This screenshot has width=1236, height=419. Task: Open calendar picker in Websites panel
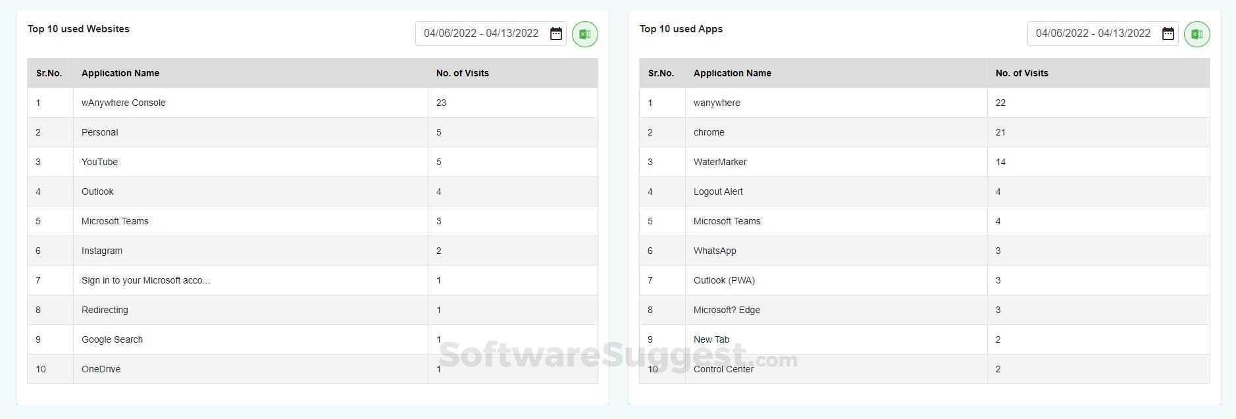[x=556, y=34]
